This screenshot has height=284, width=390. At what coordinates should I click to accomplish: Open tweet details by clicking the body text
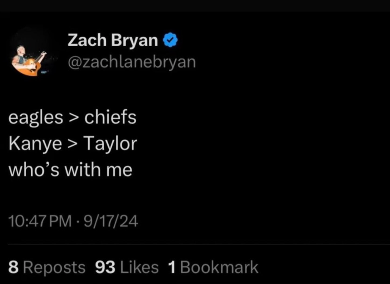click(72, 143)
